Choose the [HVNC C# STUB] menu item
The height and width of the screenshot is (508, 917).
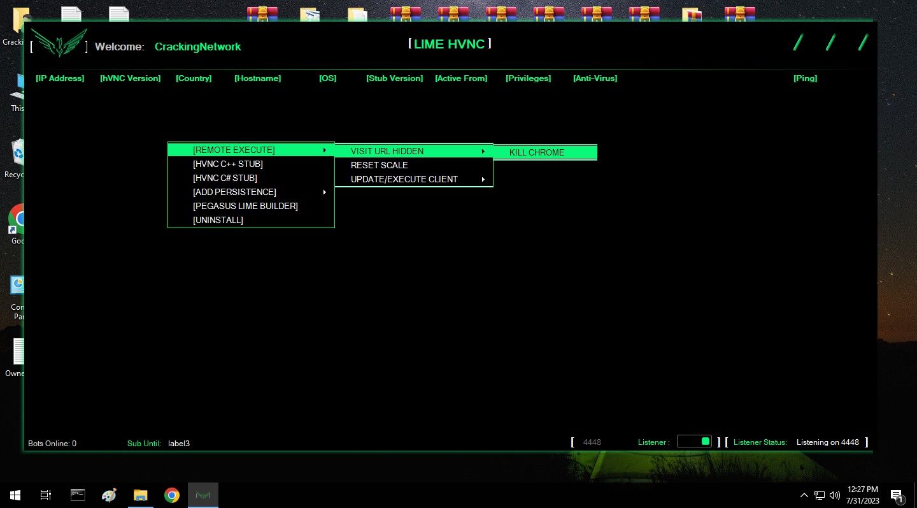pos(225,178)
